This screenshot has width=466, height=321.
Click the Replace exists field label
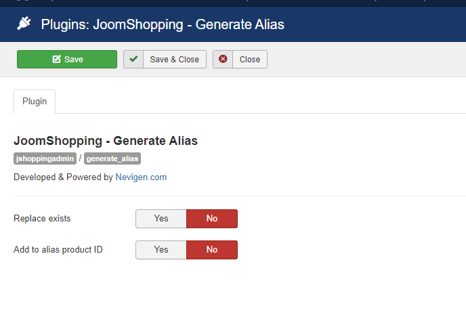(42, 219)
